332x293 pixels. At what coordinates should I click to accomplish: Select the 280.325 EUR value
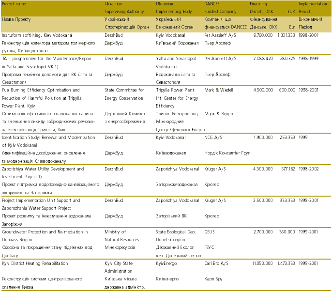(287, 59)
